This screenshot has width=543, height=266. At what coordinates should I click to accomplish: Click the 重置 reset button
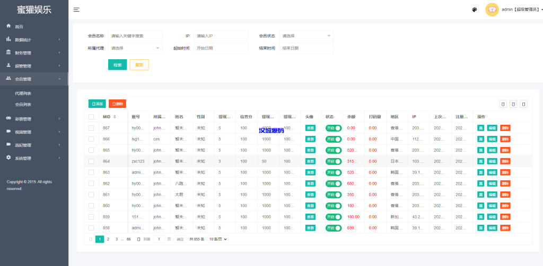139,65
